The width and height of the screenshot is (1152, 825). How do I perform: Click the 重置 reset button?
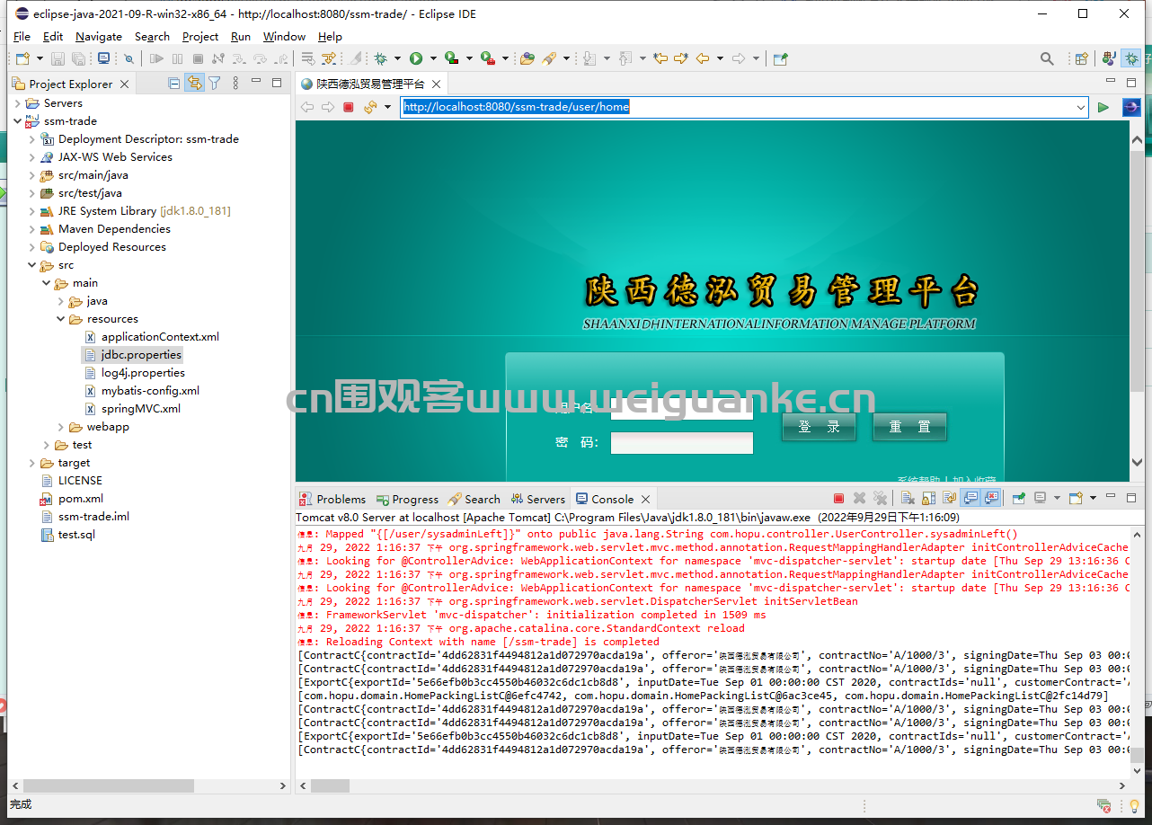point(909,427)
